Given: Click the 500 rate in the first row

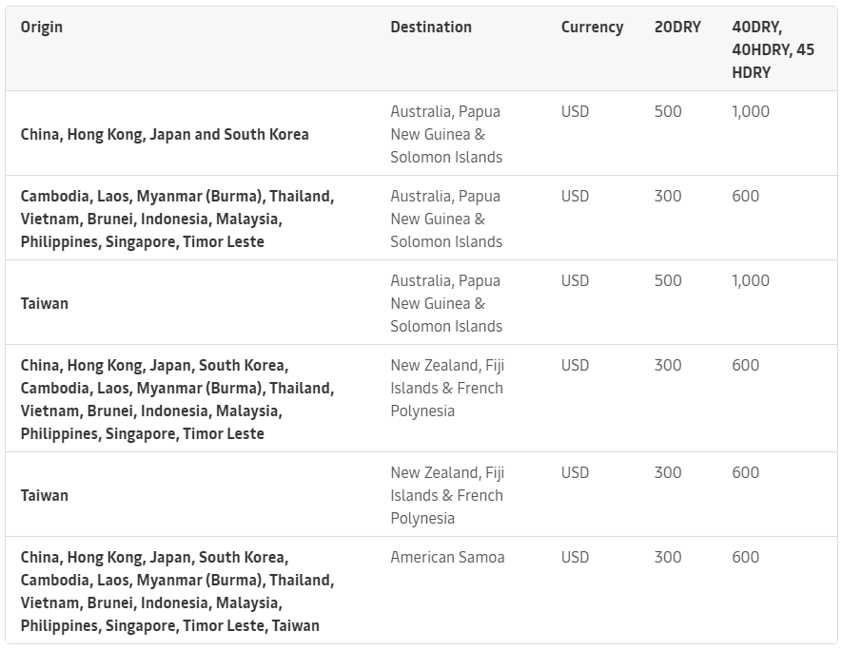Looking at the screenshot, I should coord(668,111).
